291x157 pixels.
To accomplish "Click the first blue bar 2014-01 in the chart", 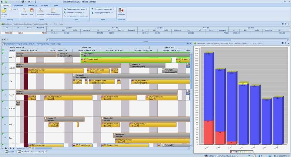I will click(209, 87).
